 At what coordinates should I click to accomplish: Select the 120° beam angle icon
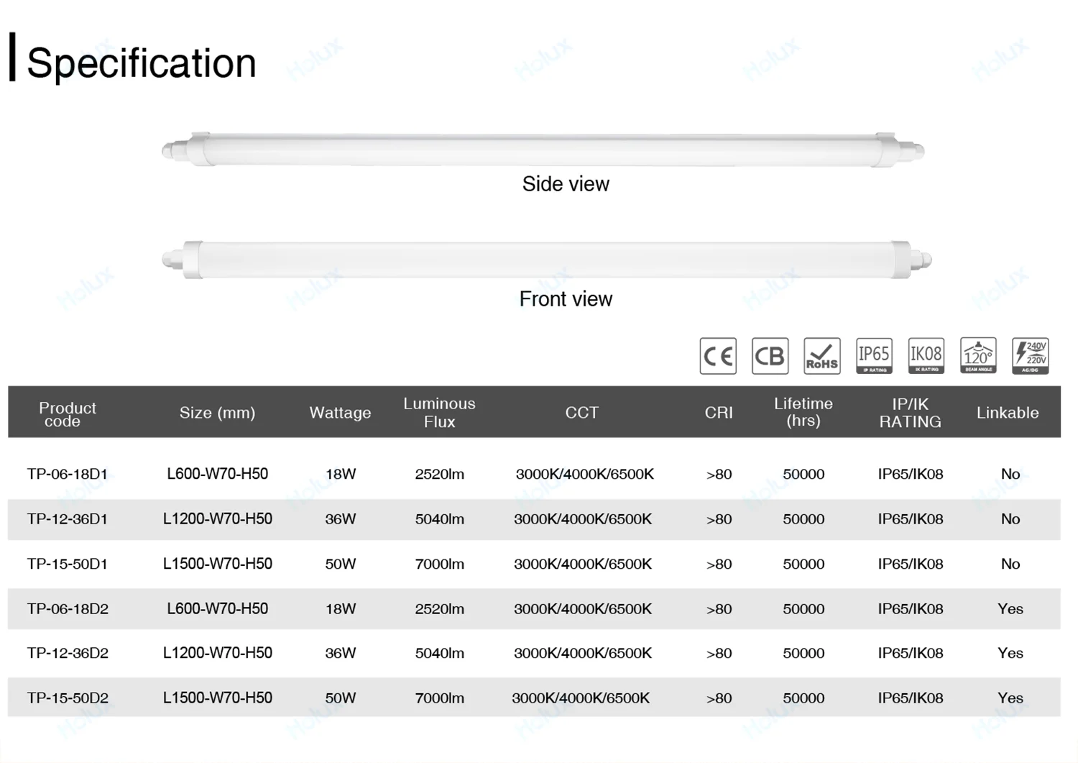coord(978,356)
